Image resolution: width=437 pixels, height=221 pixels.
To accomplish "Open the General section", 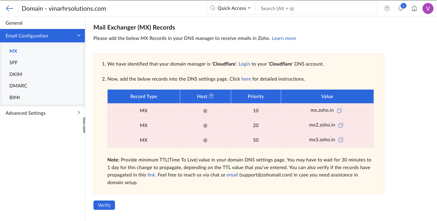I will (14, 23).
